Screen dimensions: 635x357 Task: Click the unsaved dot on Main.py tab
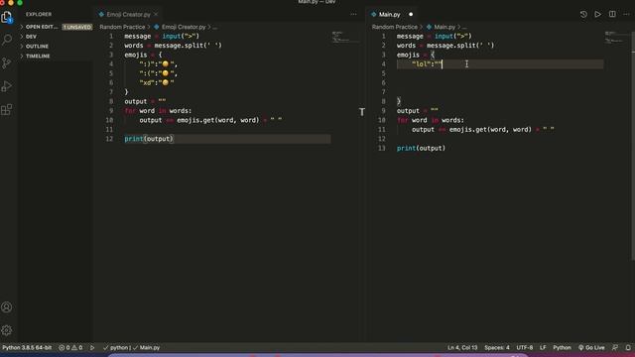pyautogui.click(x=411, y=14)
